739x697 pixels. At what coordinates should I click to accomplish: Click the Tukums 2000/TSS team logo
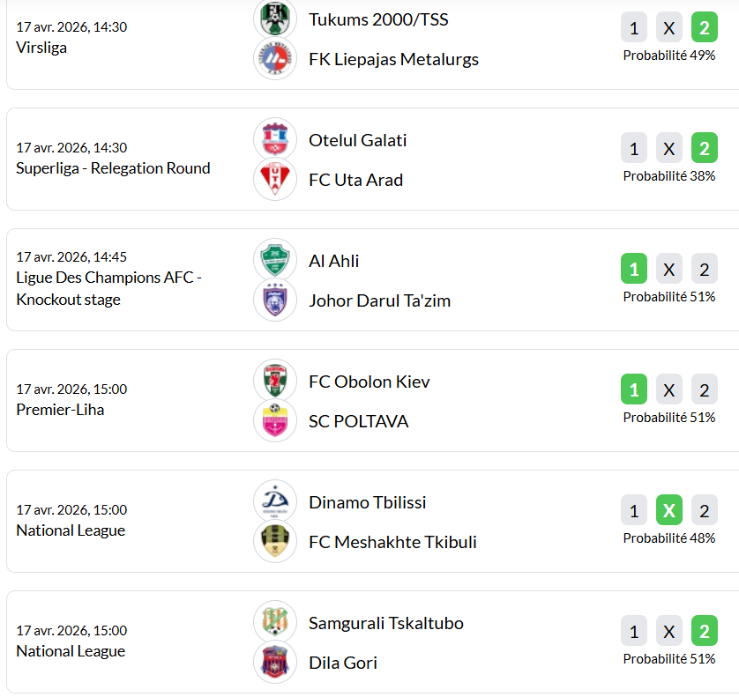pyautogui.click(x=275, y=19)
